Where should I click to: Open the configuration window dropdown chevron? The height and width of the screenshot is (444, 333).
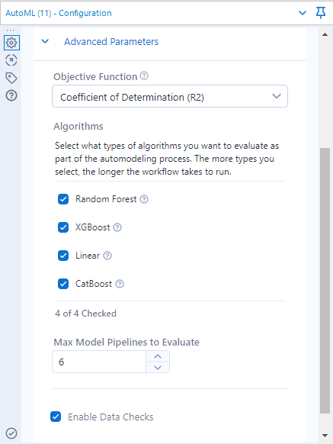tap(303, 13)
